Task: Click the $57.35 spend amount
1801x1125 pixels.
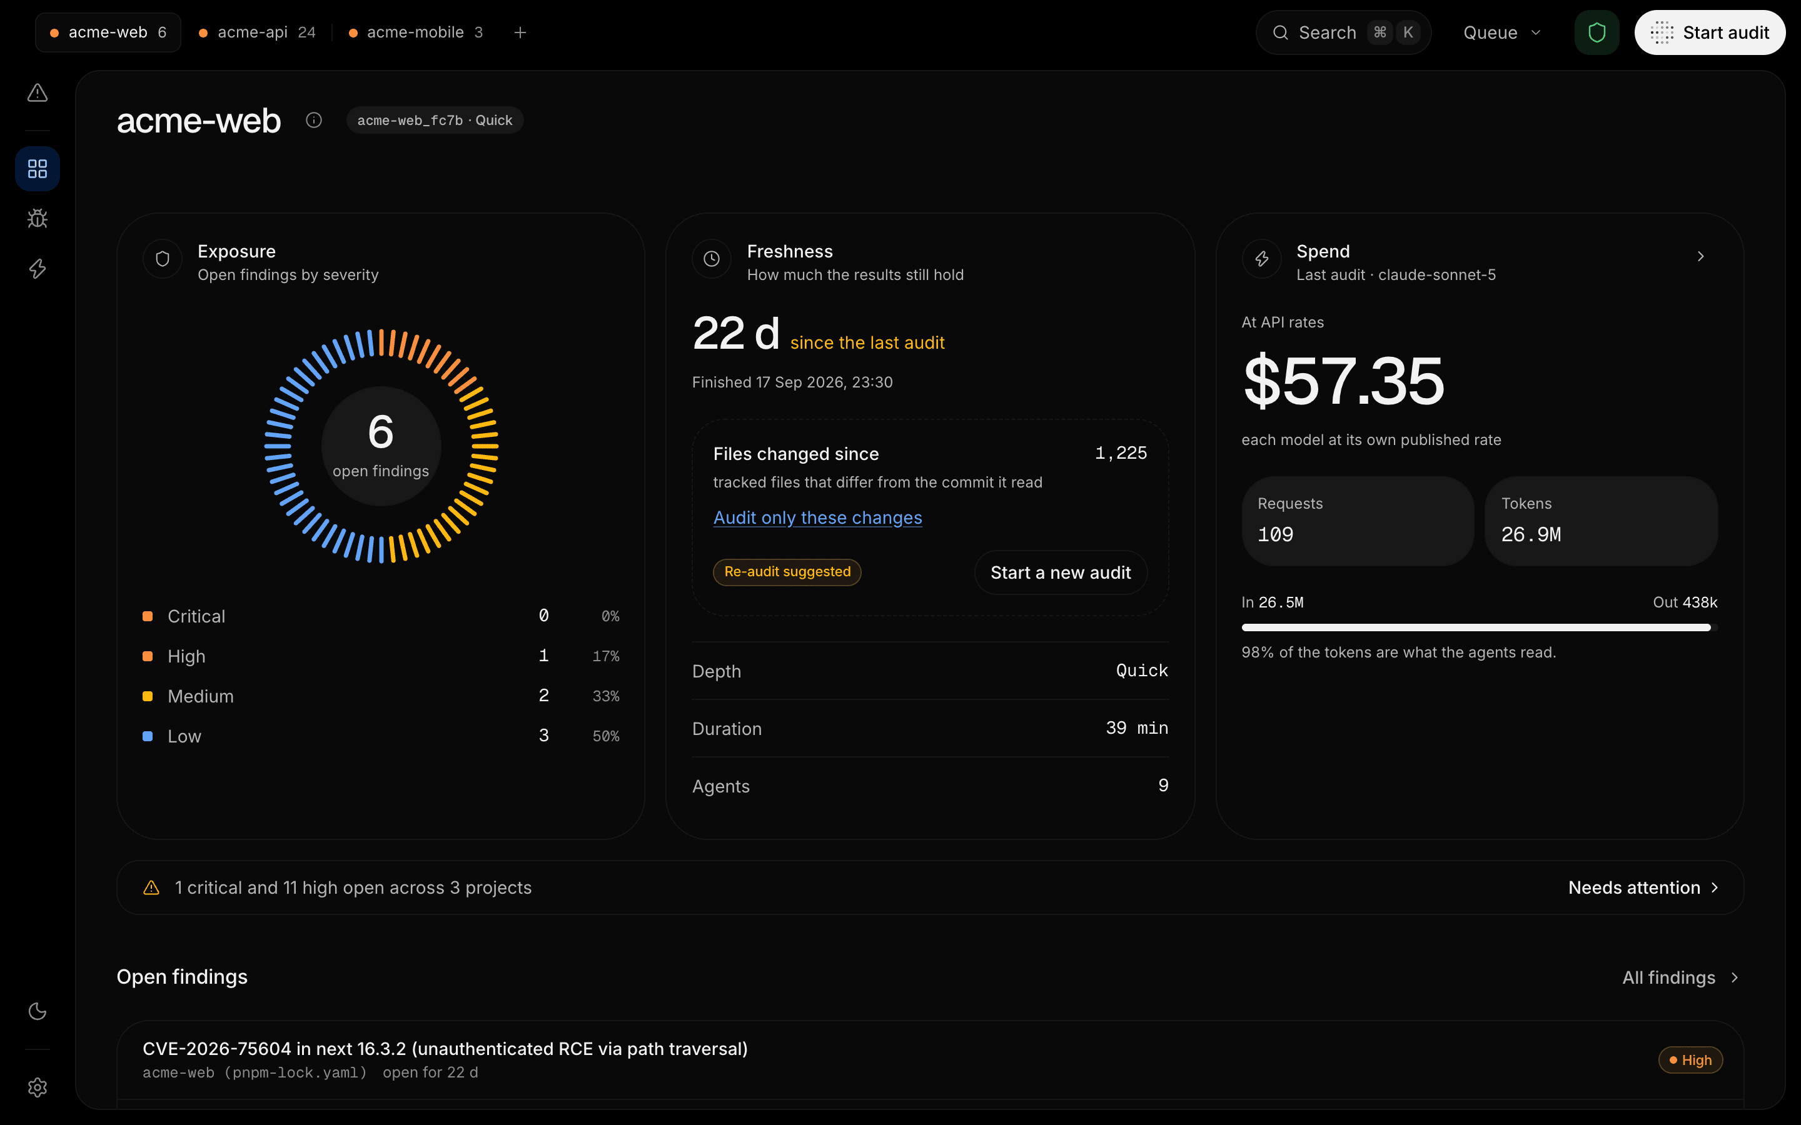Action: 1343,381
